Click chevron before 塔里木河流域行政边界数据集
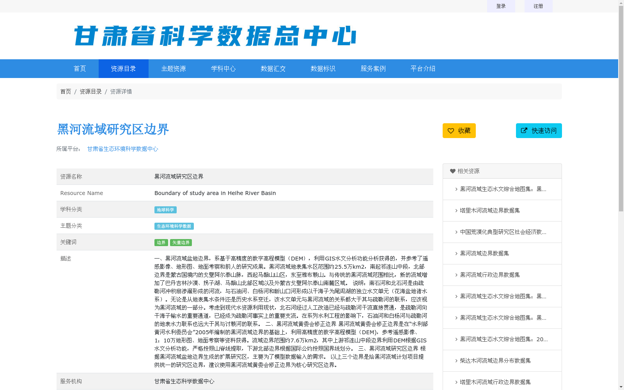 pos(456,382)
